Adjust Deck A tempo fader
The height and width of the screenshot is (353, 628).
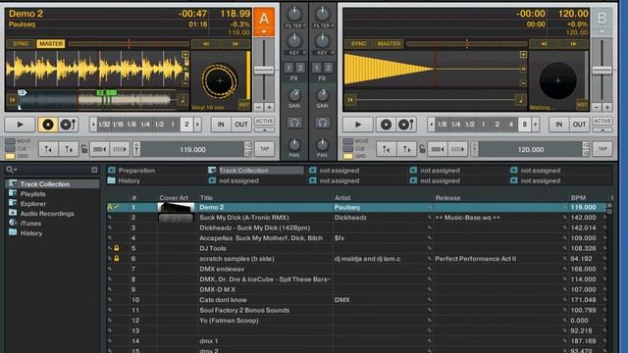pyautogui.click(x=264, y=71)
